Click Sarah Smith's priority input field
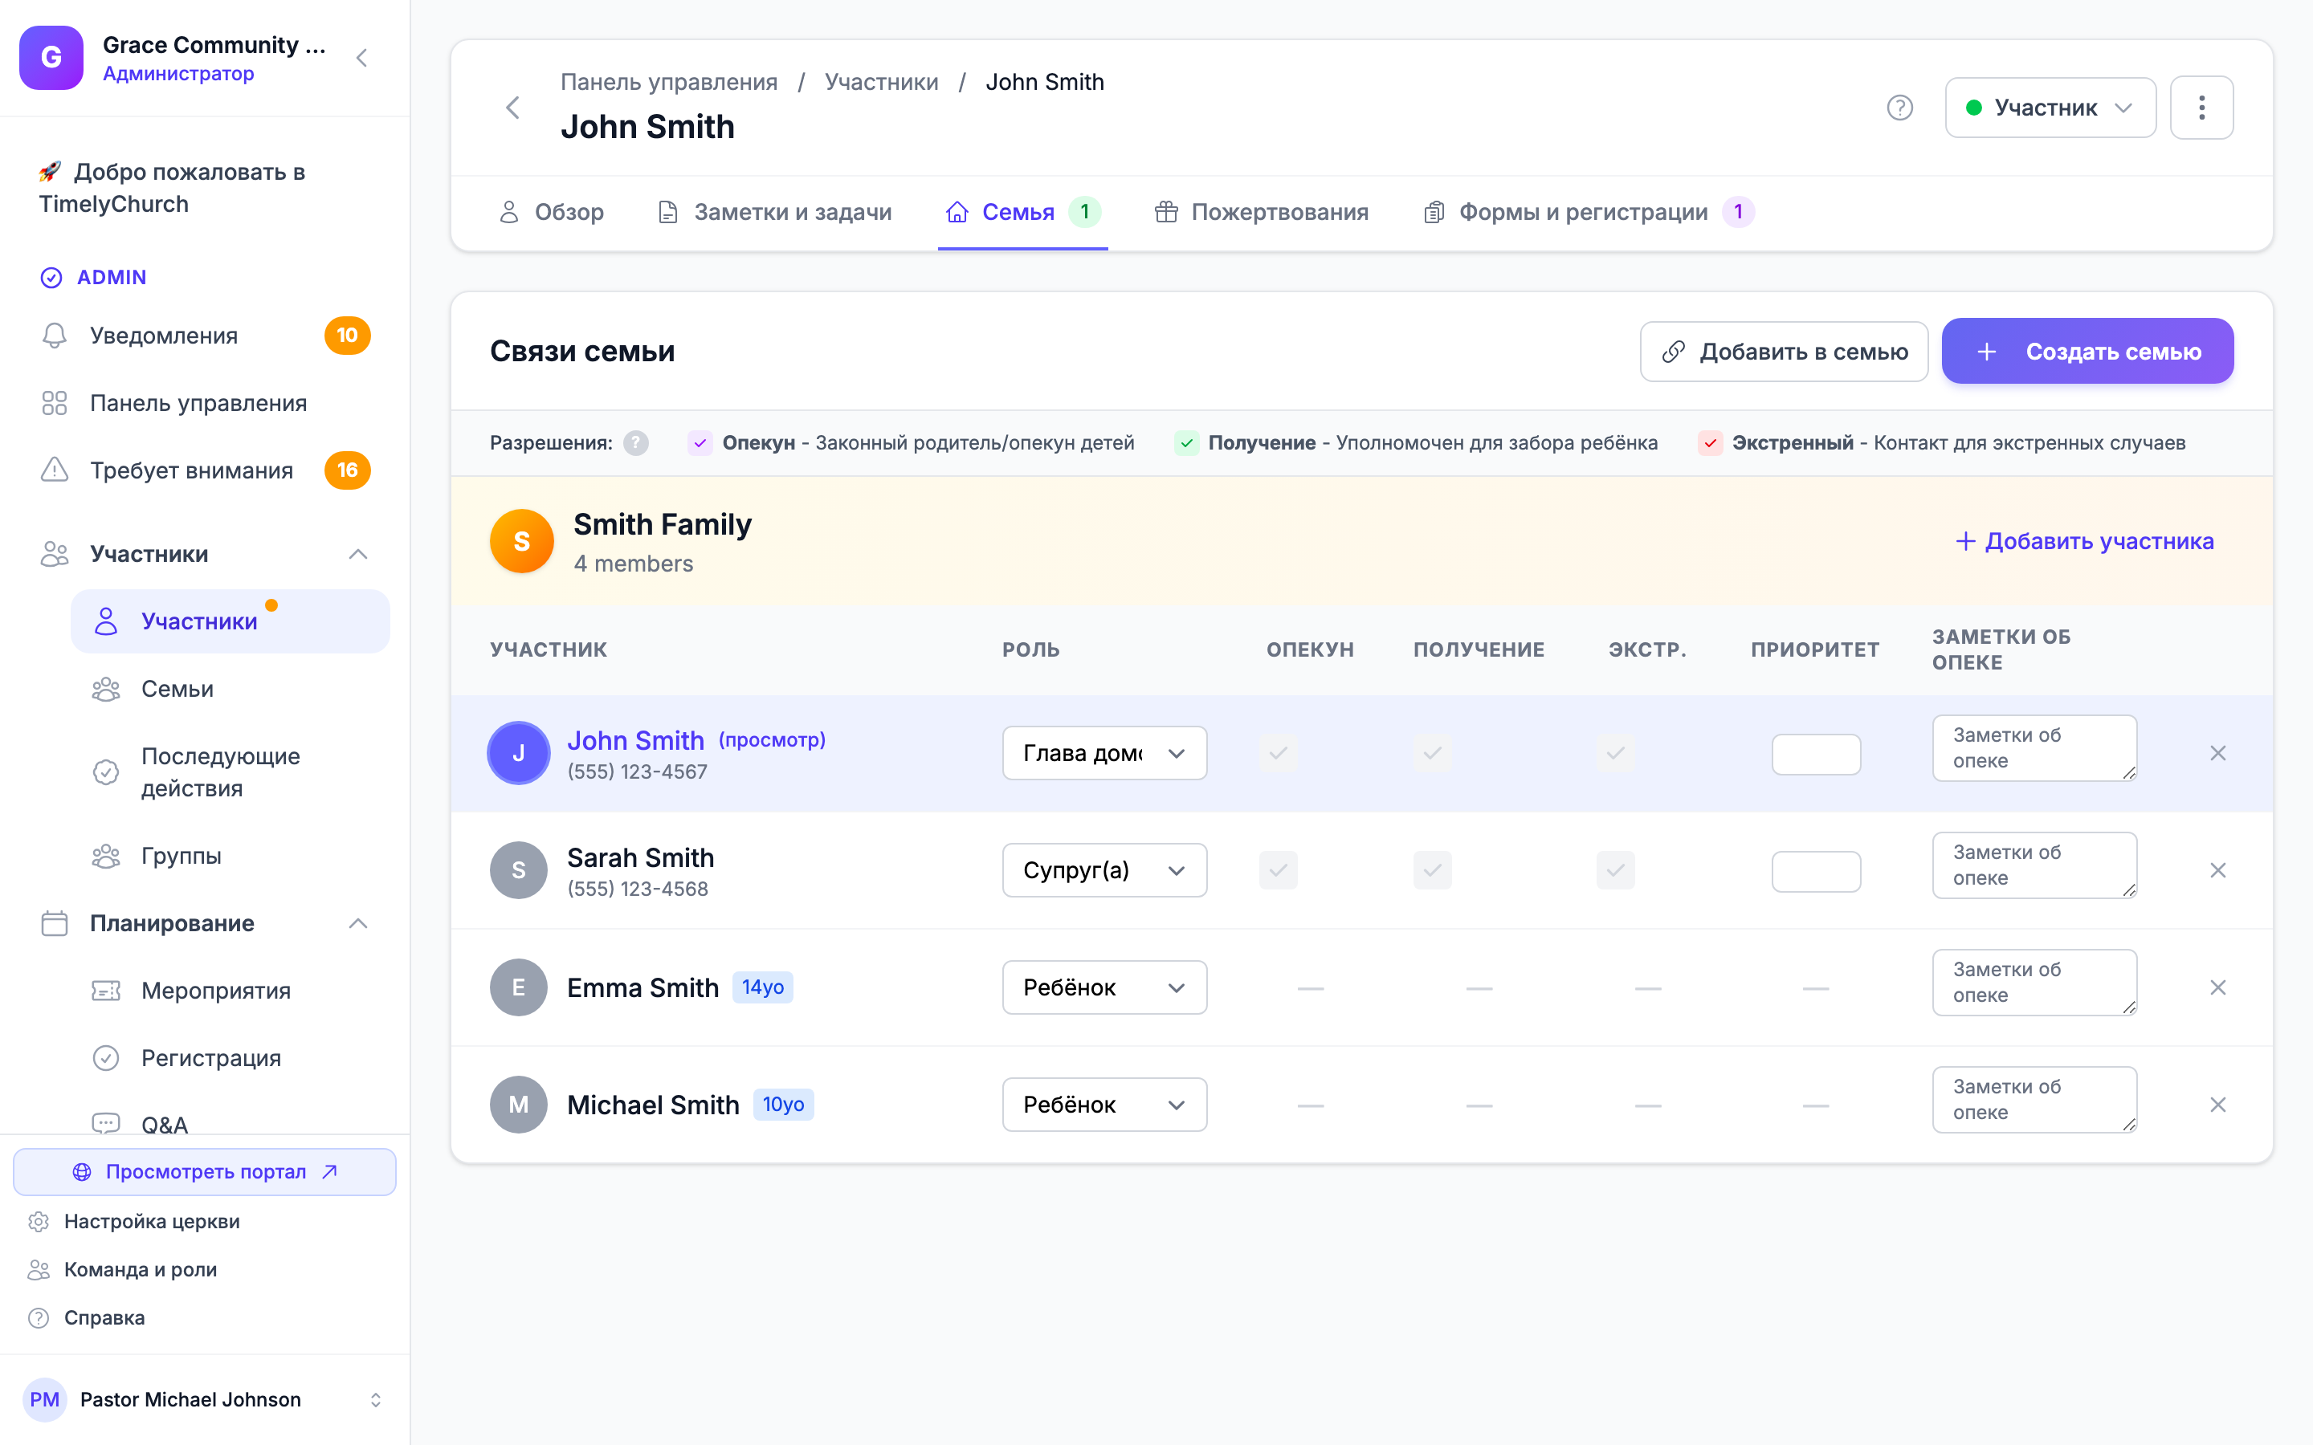 pyautogui.click(x=1815, y=871)
